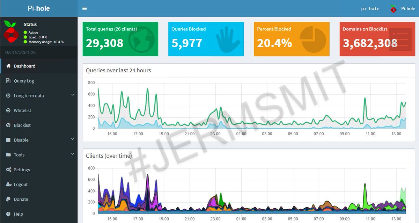Click the Disable stop-square icon

[x=8, y=140]
